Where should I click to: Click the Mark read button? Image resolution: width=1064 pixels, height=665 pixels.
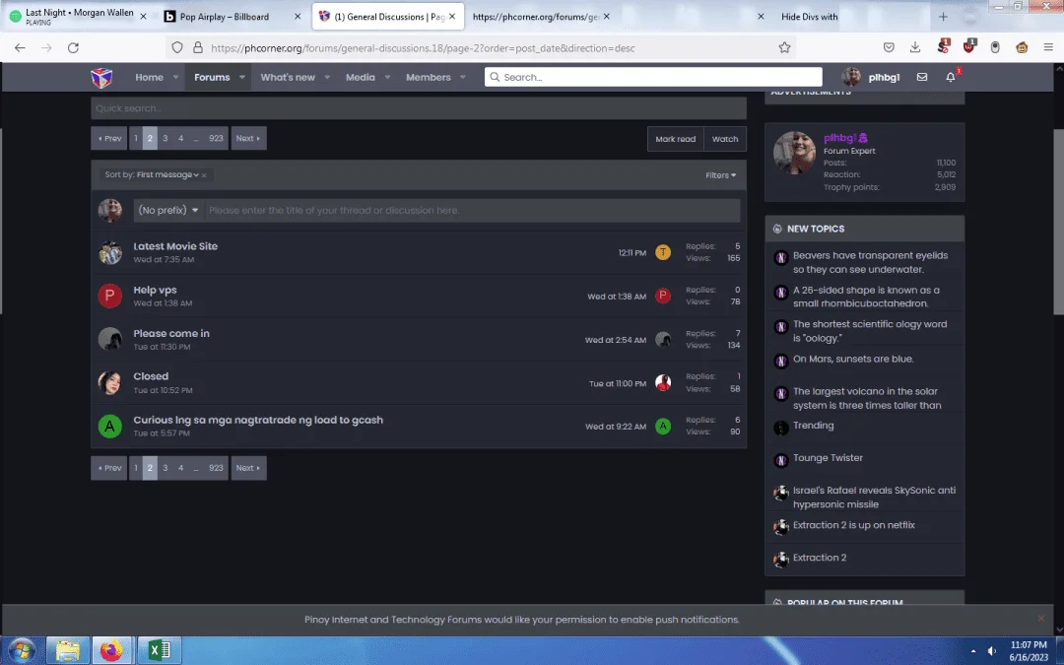click(675, 139)
